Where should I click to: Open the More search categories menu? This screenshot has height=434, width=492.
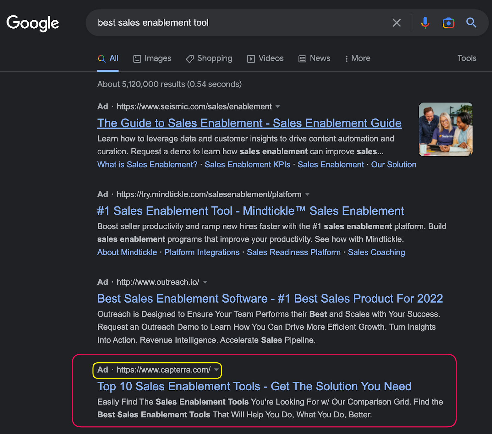(x=357, y=58)
